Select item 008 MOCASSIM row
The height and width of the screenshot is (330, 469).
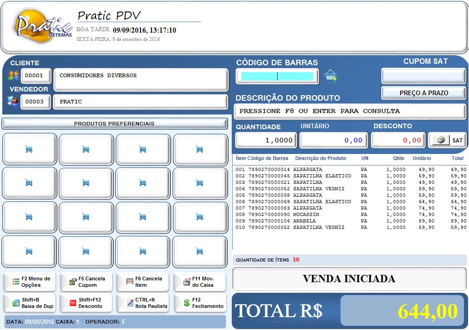point(351,215)
